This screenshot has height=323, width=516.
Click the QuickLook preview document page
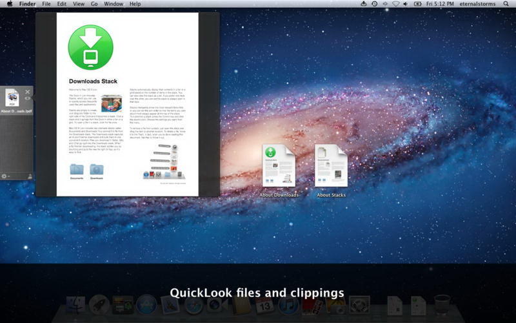(127, 103)
